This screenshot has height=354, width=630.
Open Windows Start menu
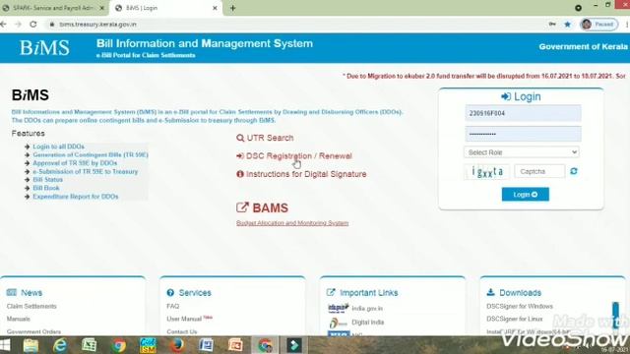point(5,345)
